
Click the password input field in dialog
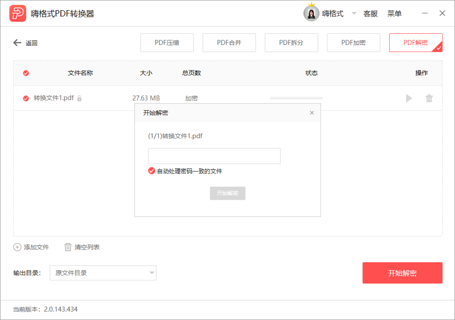214,156
